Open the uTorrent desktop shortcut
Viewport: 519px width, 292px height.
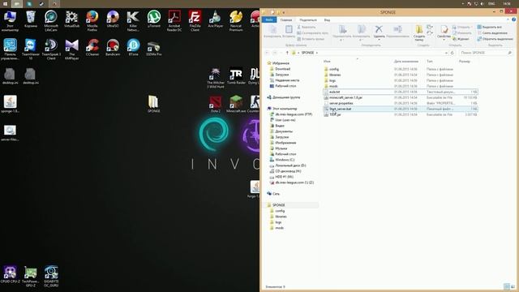click(154, 19)
